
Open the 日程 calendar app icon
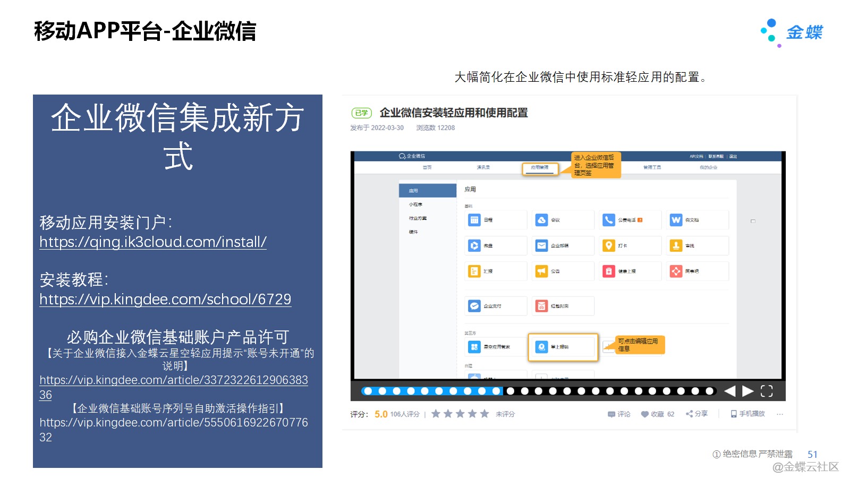pyautogui.click(x=474, y=220)
